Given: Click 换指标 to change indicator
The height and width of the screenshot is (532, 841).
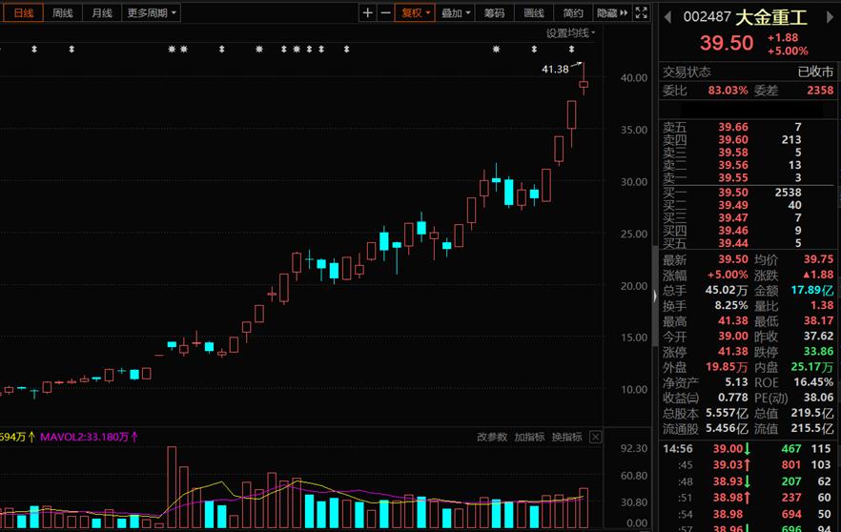Looking at the screenshot, I should coord(567,437).
